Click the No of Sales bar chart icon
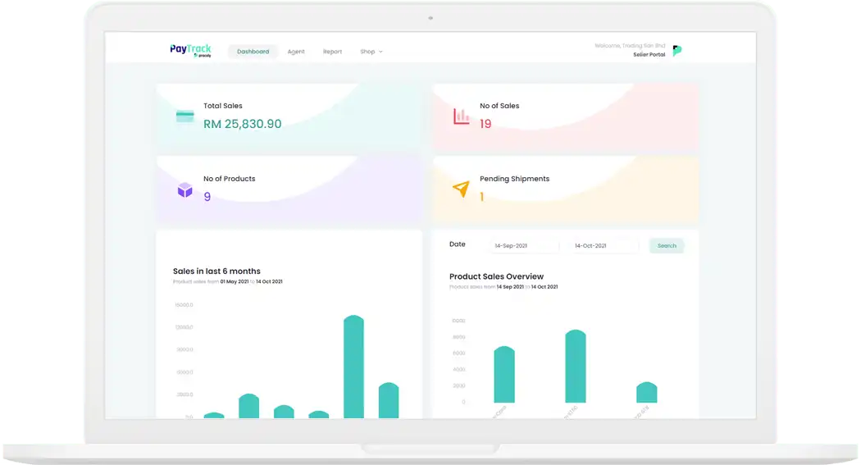 [461, 116]
